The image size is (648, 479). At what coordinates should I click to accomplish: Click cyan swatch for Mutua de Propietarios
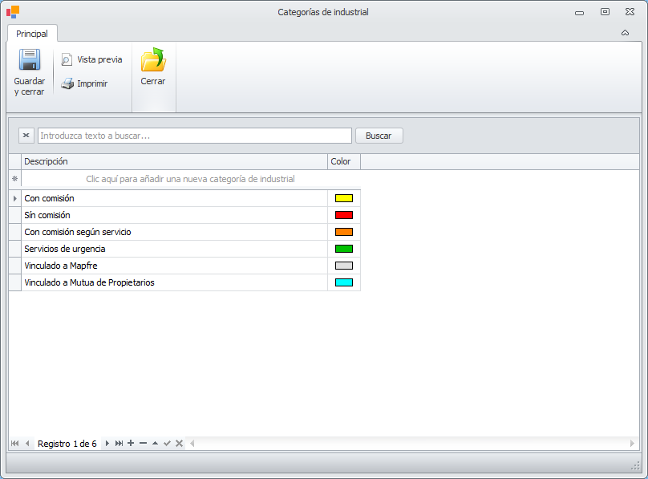coord(344,282)
